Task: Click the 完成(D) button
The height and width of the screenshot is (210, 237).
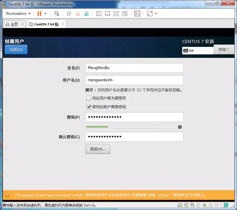Action: 16,49
